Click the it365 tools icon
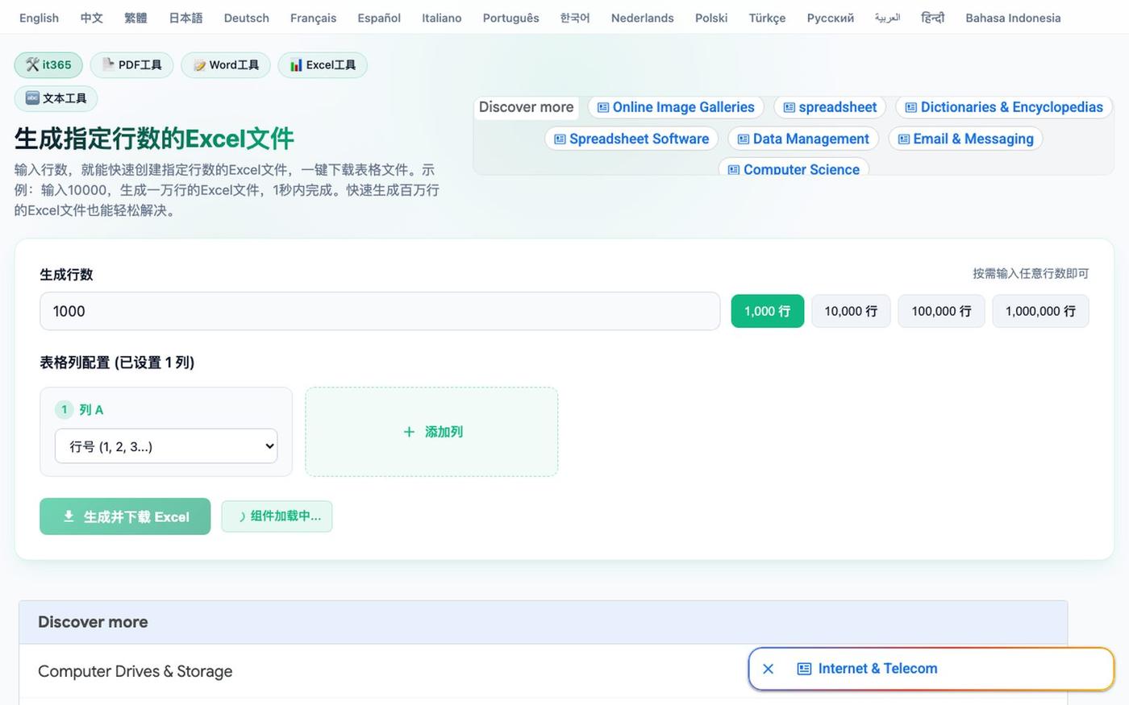Image resolution: width=1129 pixels, height=705 pixels. click(32, 64)
